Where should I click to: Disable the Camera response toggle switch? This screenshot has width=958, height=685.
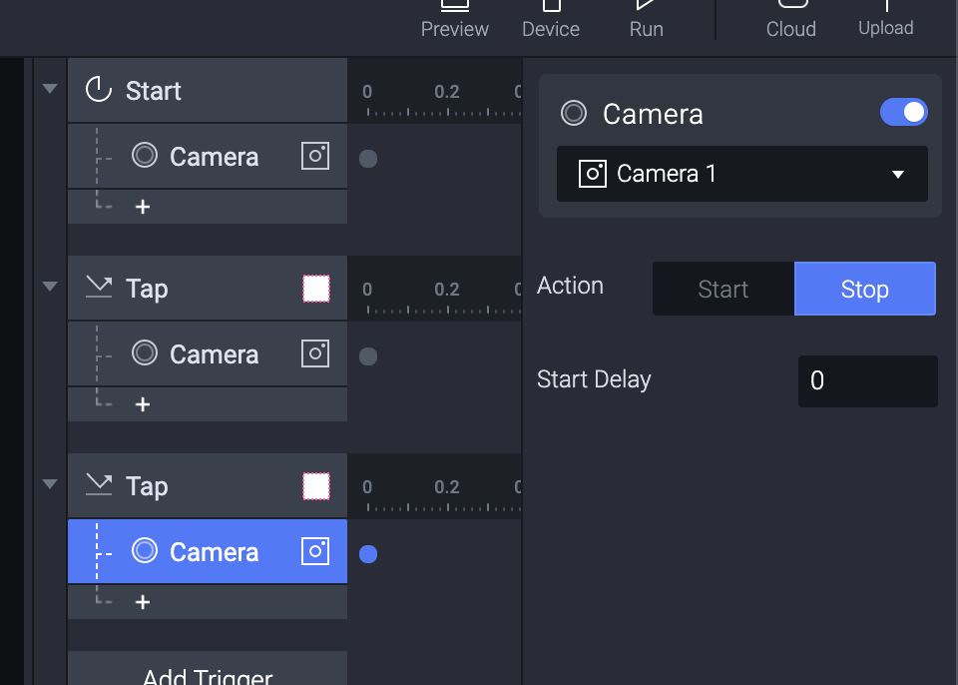[903, 113]
